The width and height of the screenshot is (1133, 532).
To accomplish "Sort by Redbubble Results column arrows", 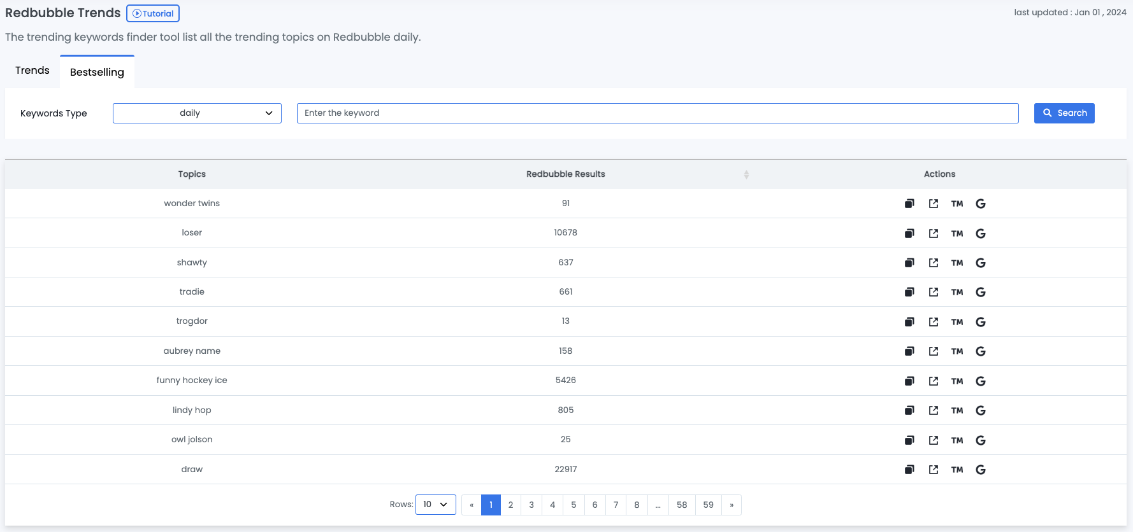I will click(x=746, y=174).
